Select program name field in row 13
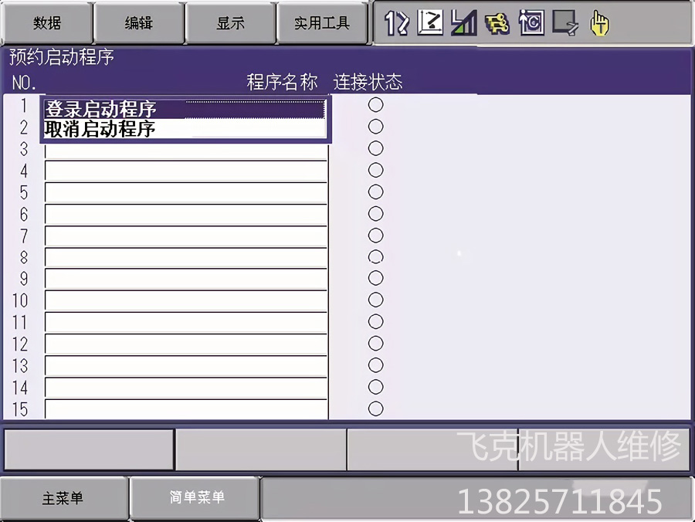 pos(186,365)
